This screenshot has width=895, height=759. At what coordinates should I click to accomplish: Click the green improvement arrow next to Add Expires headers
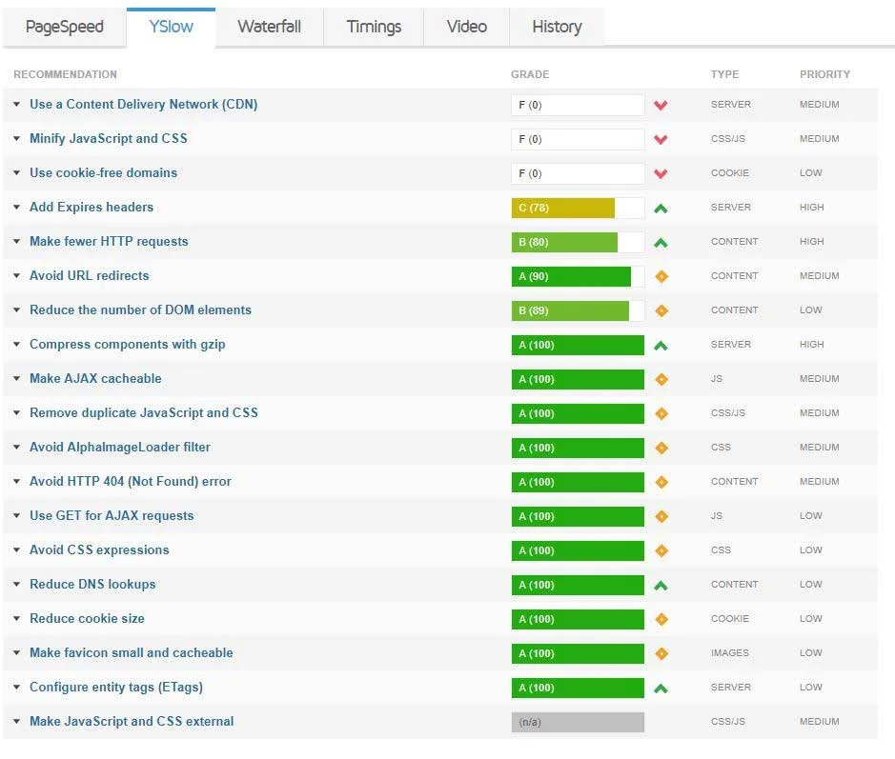(x=661, y=208)
